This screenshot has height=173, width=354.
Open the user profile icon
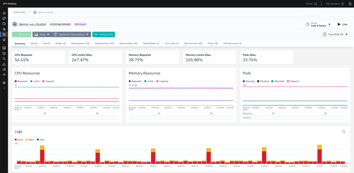point(350,4)
